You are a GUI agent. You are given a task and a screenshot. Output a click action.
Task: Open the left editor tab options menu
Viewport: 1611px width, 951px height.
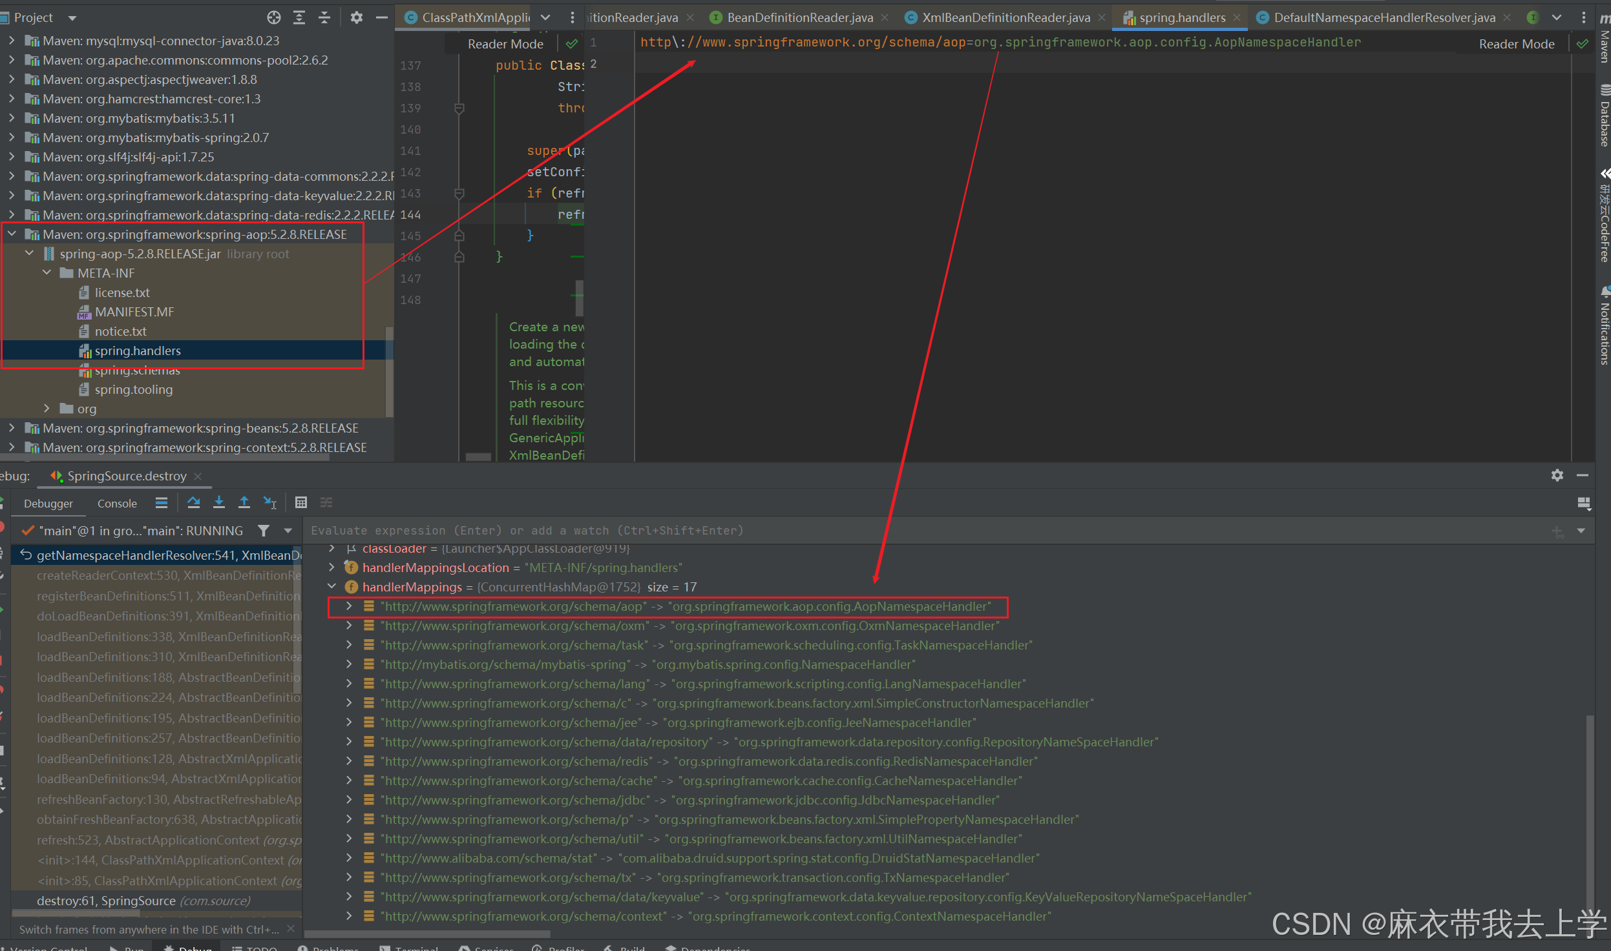click(x=572, y=18)
